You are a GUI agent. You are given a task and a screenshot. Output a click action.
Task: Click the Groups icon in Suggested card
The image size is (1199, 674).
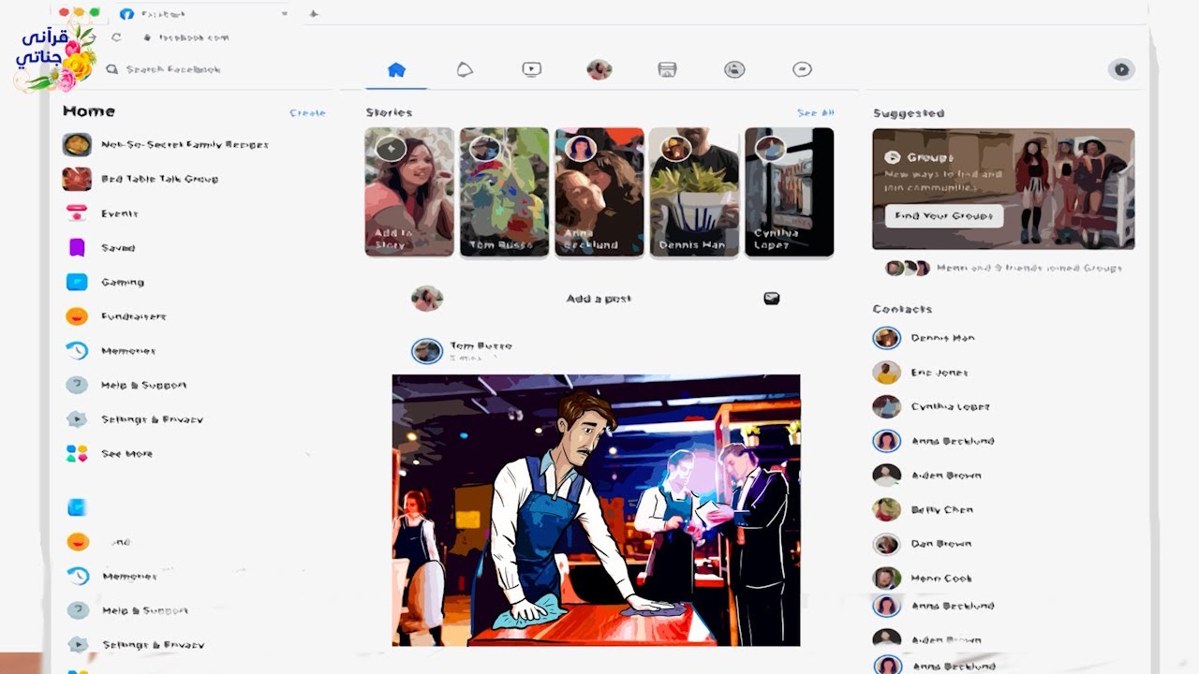[x=893, y=157]
